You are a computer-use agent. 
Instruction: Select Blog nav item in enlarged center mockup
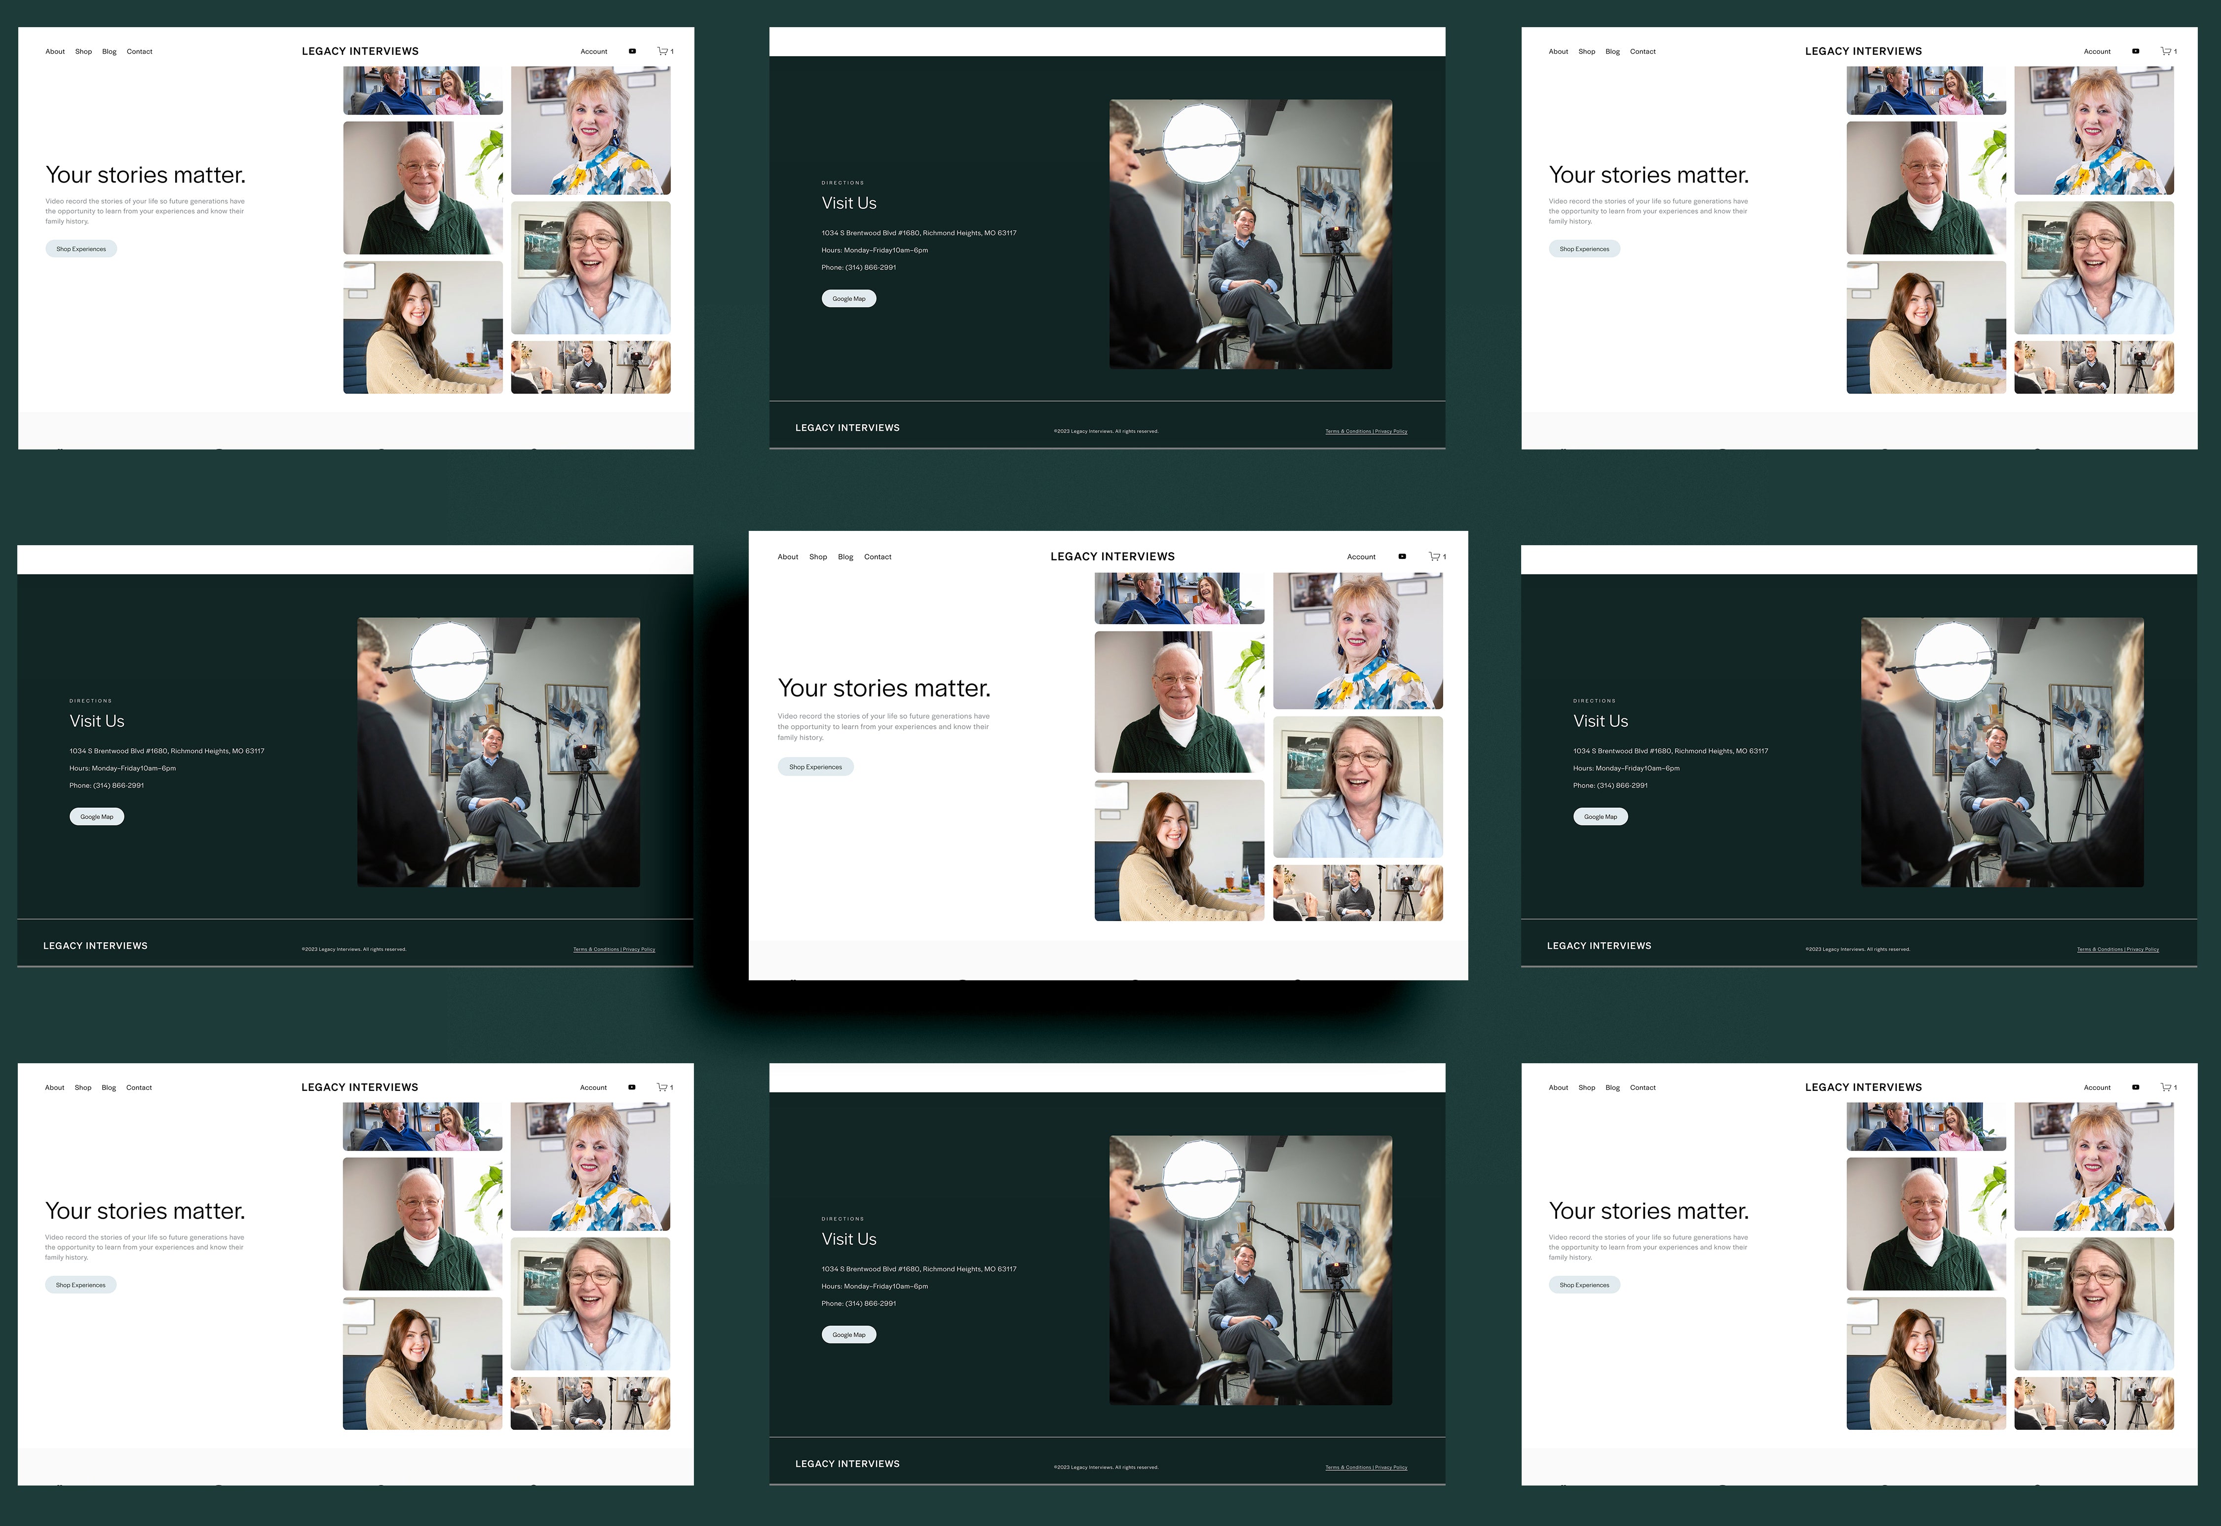845,557
